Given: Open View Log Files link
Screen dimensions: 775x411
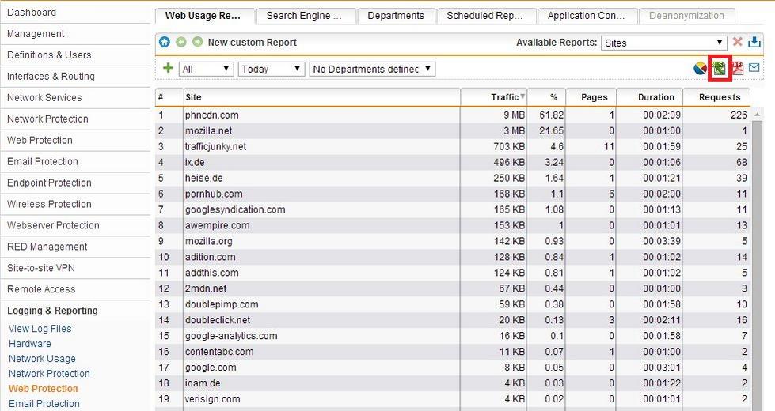Looking at the screenshot, I should (40, 329).
